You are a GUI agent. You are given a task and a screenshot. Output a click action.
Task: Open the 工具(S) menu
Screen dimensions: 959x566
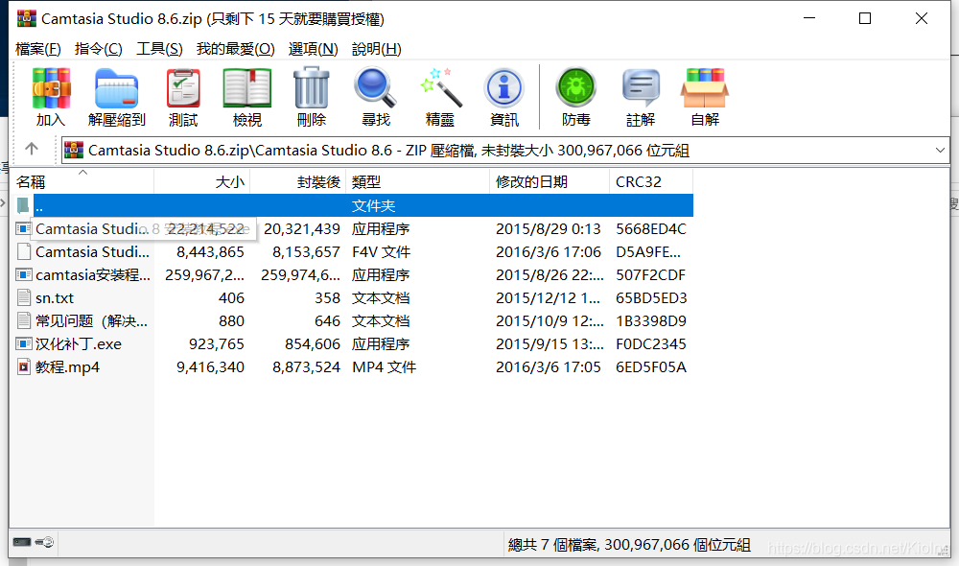(159, 49)
